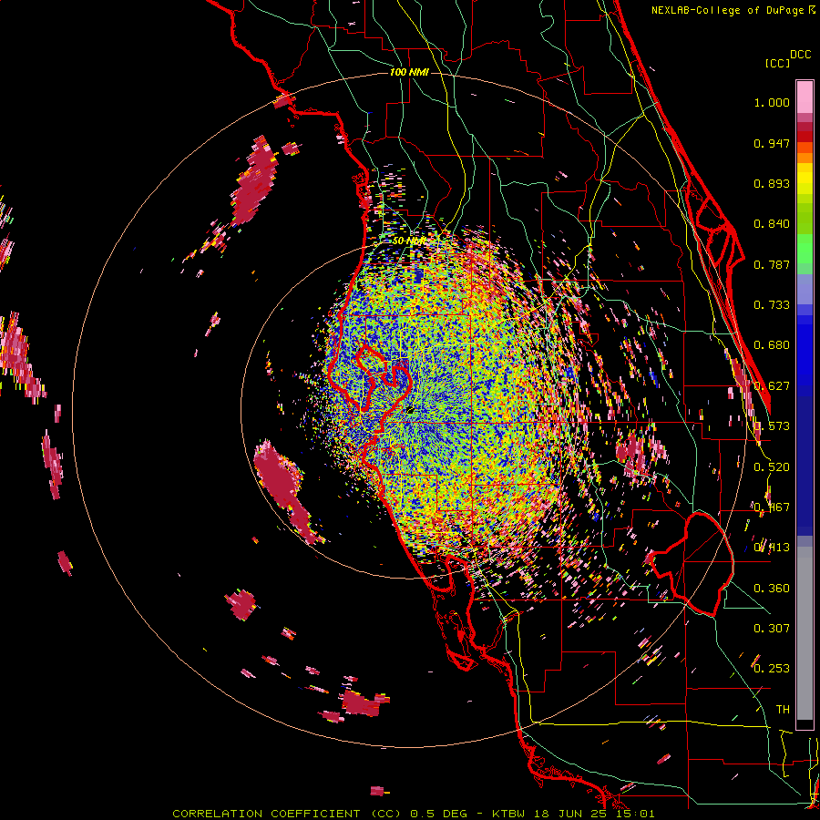Click the [CC] unit label
The image size is (820, 820).
point(778,63)
